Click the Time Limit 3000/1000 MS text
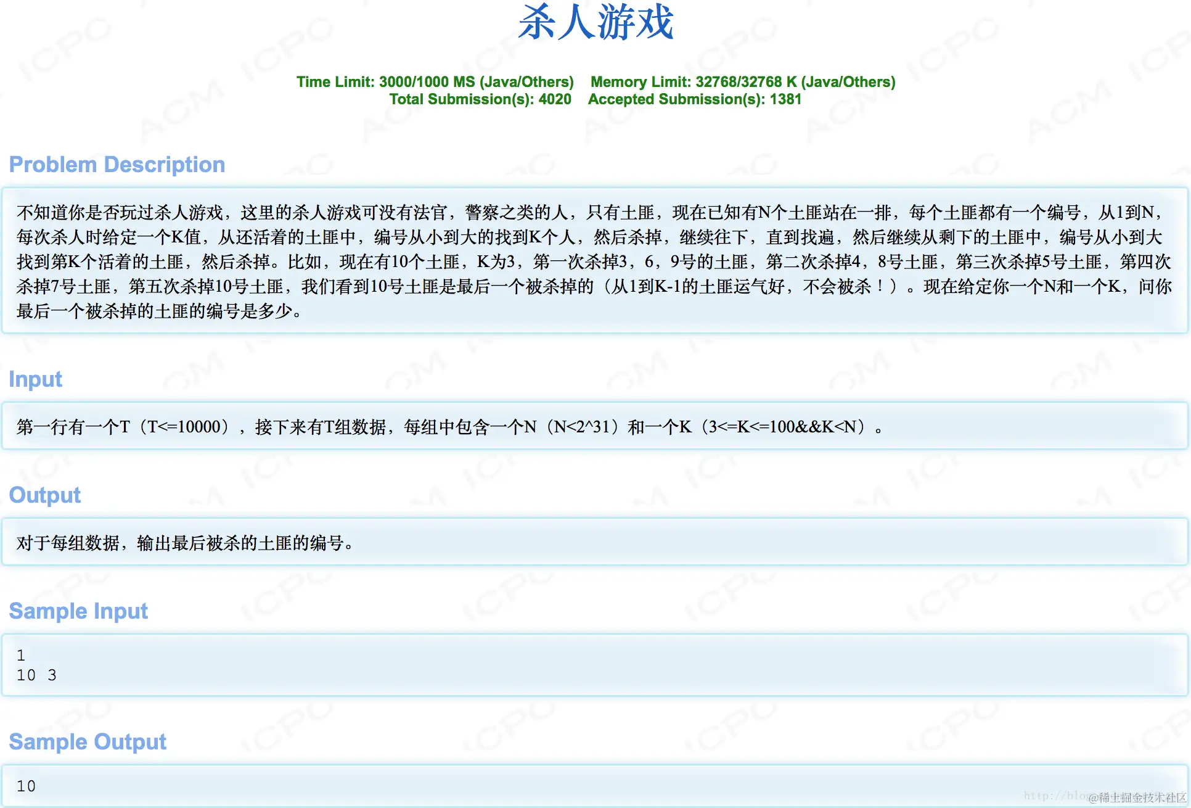Viewport: 1191px width, 808px height. 435,82
